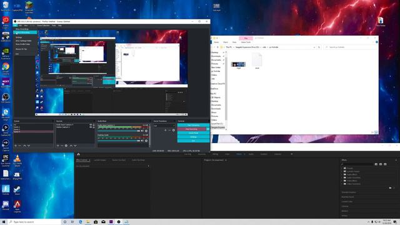Open Share tab in File Explorer
The width and height of the screenshot is (400, 225).
coord(226,42)
